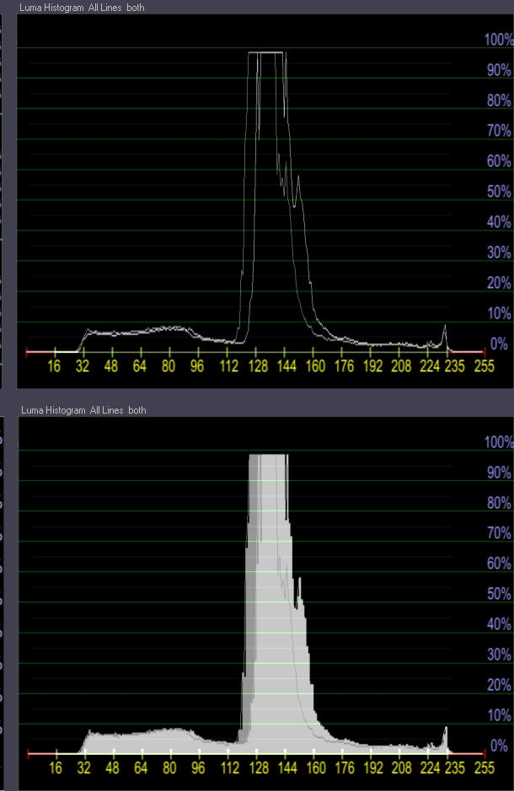
Task: Click the 20% scale label on the line-trace histogram
Action: (500, 282)
